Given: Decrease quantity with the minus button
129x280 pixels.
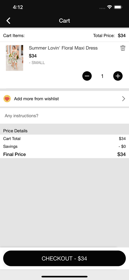Looking at the screenshot, I should (x=87, y=76).
